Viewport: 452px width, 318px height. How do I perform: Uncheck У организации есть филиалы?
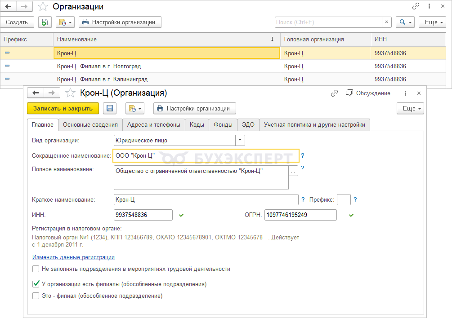coord(36,284)
